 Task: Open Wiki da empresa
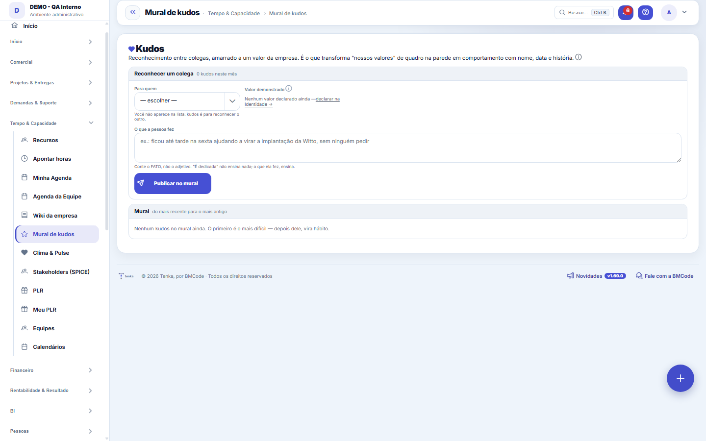click(57, 216)
